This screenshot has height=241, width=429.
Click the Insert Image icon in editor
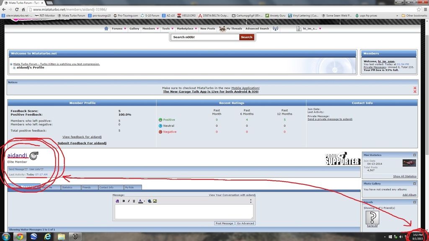[x=155, y=201]
